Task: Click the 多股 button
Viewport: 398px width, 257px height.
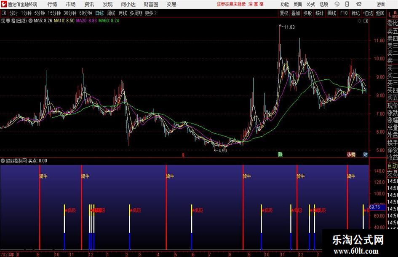Action: tap(307, 13)
